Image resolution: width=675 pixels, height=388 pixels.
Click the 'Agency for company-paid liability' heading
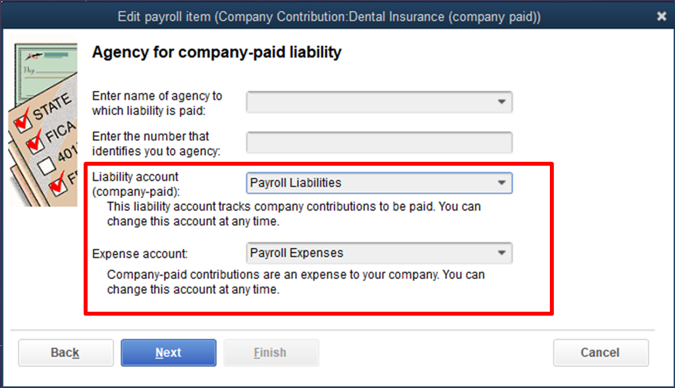pyautogui.click(x=217, y=52)
